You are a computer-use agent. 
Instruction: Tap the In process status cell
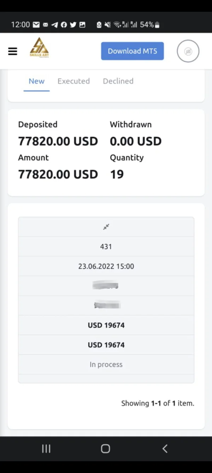click(x=106, y=364)
